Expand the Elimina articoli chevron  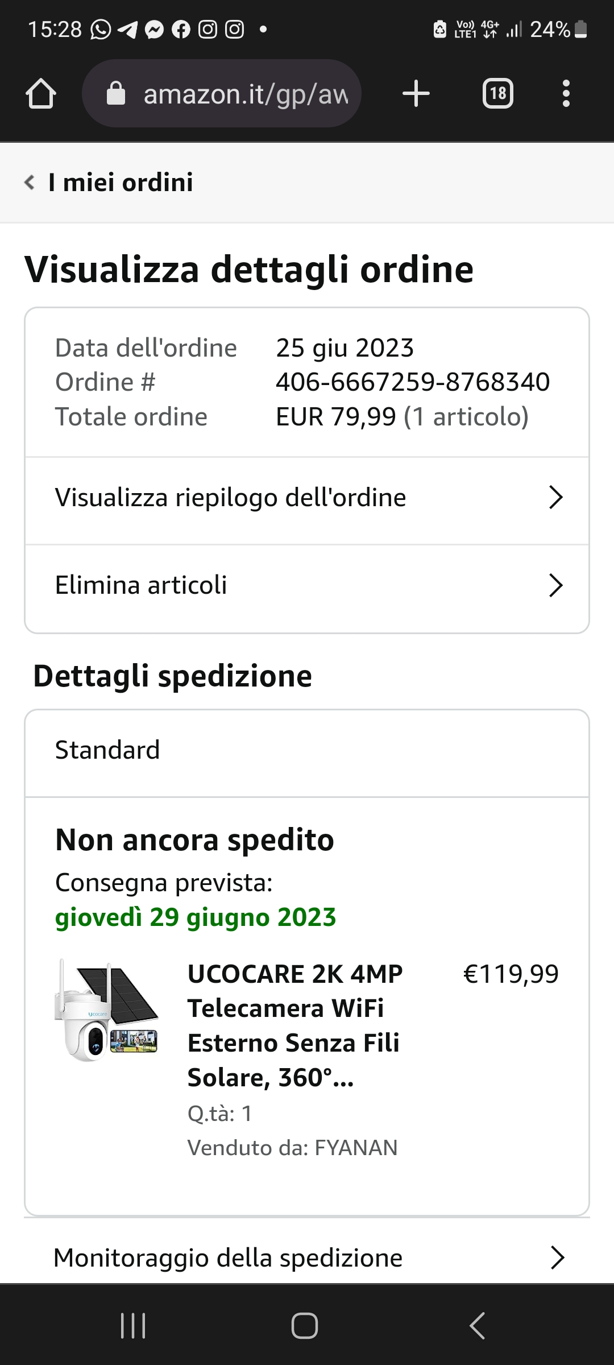(555, 585)
